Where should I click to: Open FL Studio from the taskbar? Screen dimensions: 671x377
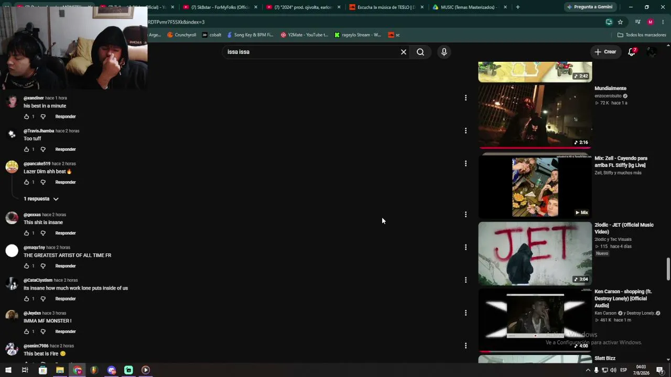coord(94,370)
